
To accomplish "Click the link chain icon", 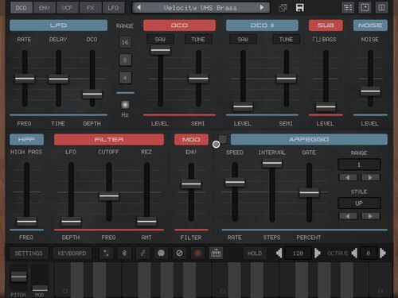I will 142,253.
